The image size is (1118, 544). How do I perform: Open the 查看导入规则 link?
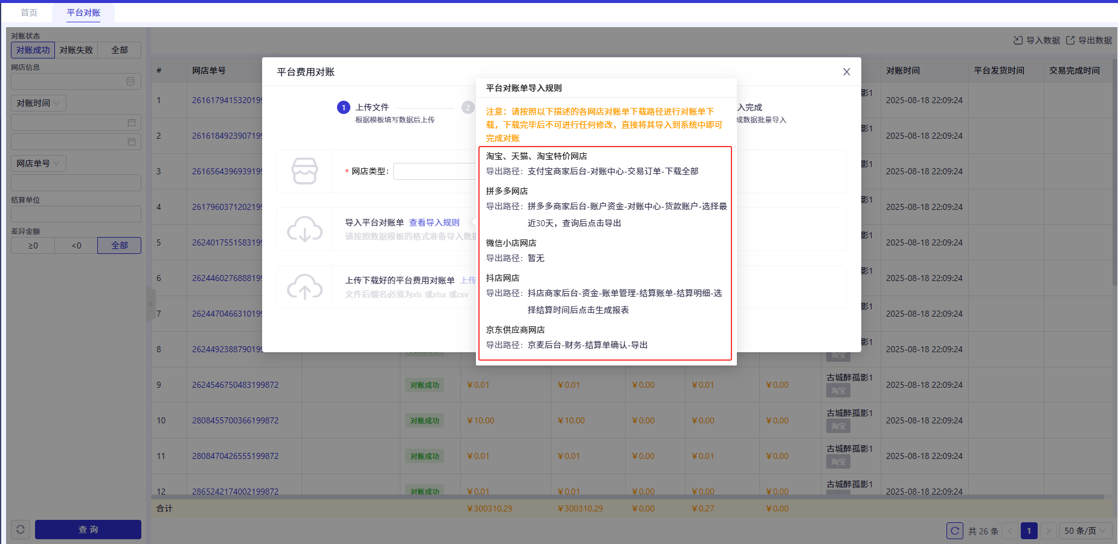(434, 223)
